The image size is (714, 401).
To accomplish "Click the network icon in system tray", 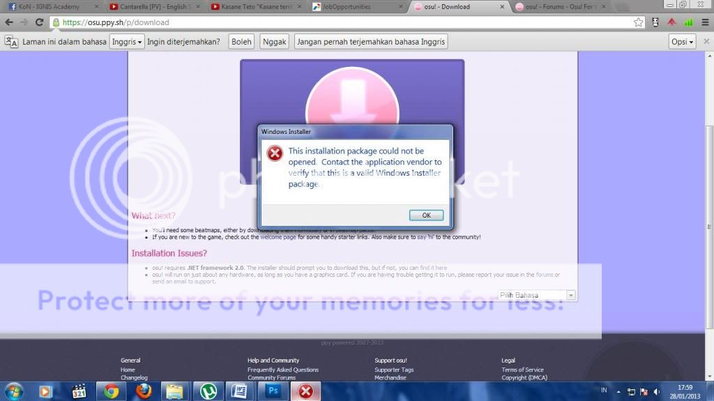I will tap(631, 392).
